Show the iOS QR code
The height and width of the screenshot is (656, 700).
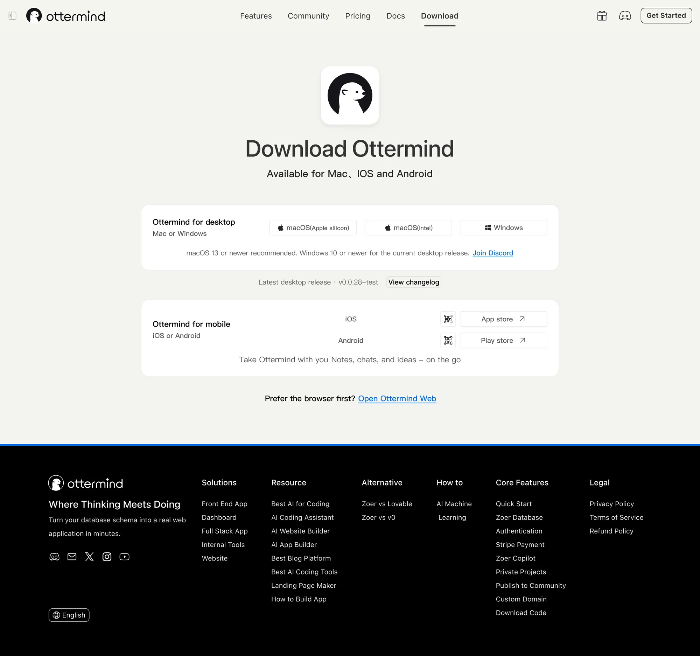pos(448,319)
